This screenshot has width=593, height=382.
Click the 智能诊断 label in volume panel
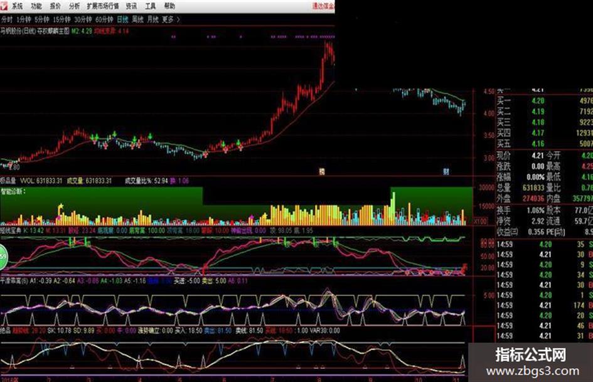coord(13,191)
